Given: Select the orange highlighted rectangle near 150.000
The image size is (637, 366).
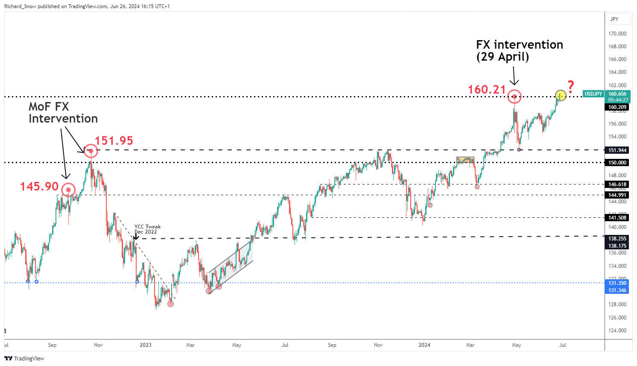Looking at the screenshot, I should (x=465, y=160).
